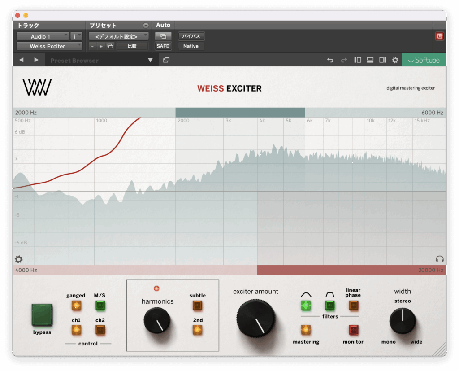Click the Preset Browser name field
This screenshot has width=459, height=371.
pos(95,61)
